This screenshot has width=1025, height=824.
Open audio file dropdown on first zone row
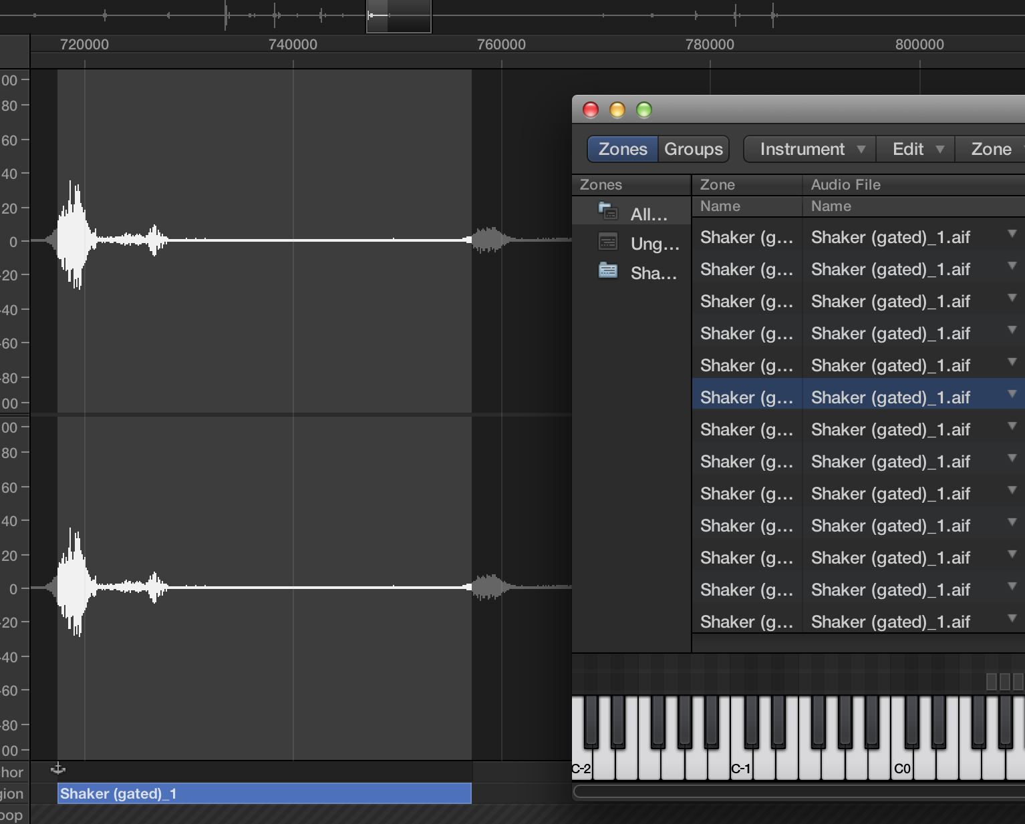(x=1012, y=234)
